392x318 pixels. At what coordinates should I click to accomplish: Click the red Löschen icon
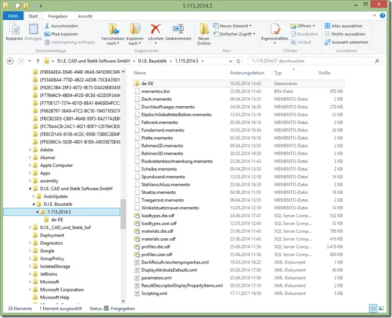pyautogui.click(x=155, y=29)
